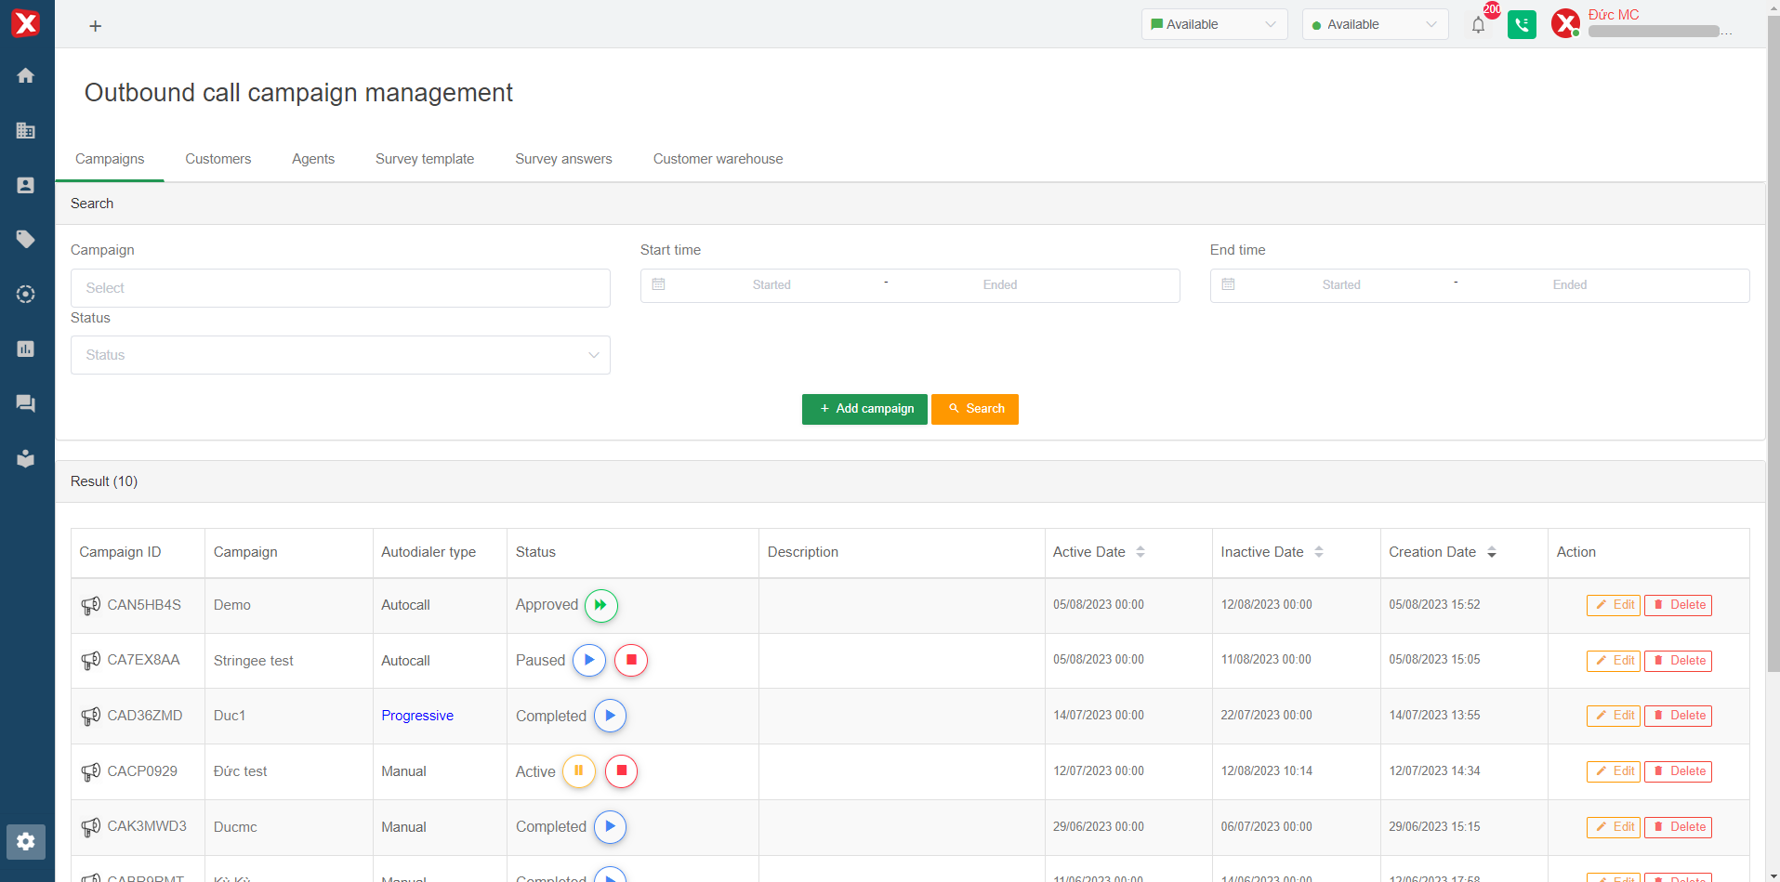Click the Campaign select input field
This screenshot has height=882, width=1780.
pos(340,288)
